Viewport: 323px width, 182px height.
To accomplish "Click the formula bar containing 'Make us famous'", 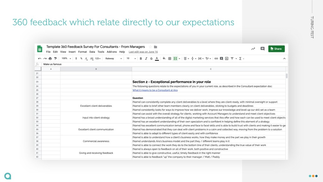I will click(164, 64).
